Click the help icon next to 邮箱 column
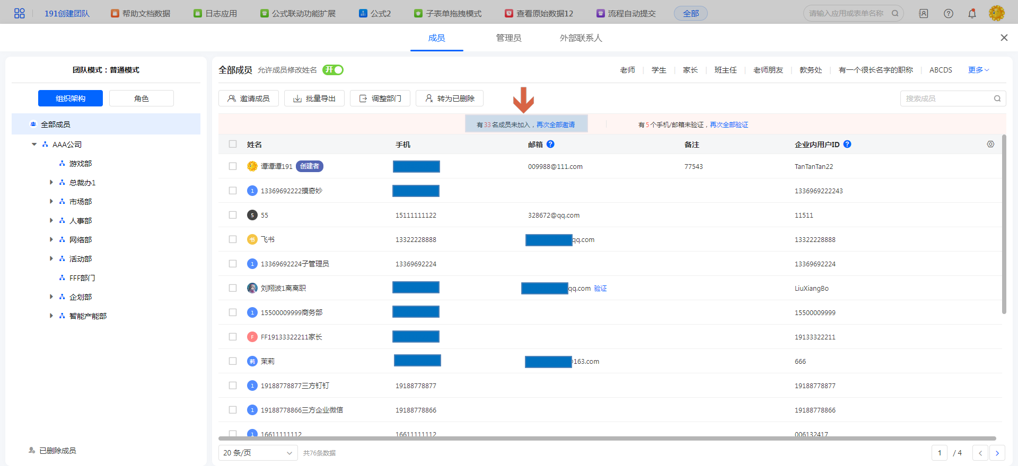This screenshot has height=466, width=1018. pyautogui.click(x=550, y=144)
